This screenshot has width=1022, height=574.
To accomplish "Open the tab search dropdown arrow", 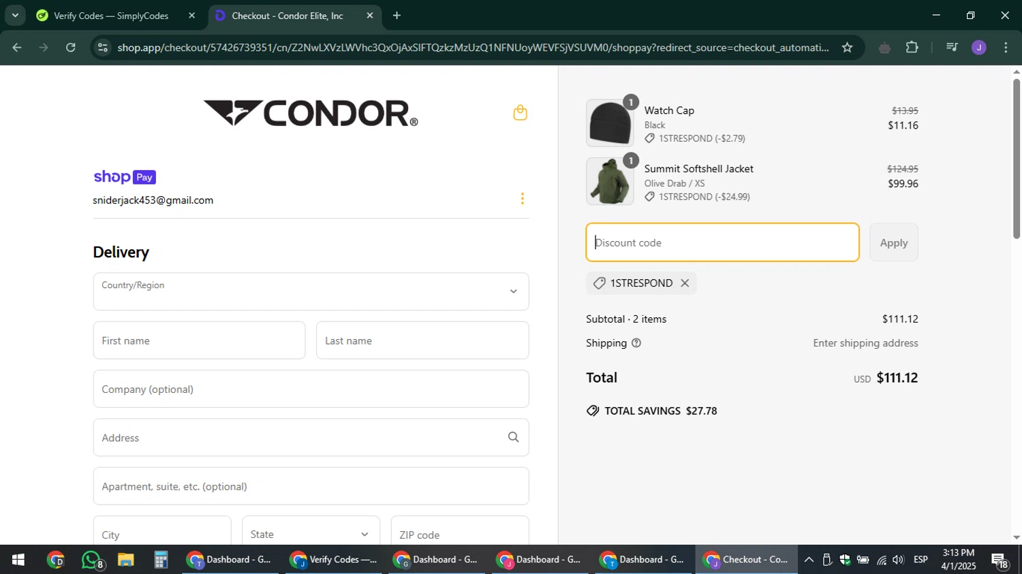I will [x=15, y=15].
